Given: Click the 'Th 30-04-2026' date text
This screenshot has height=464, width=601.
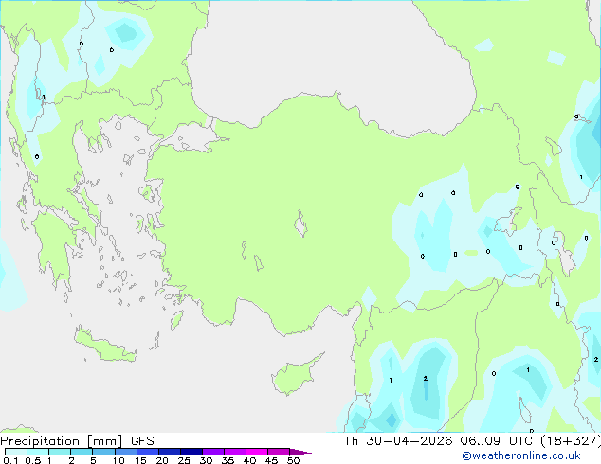Looking at the screenshot, I should coord(398,441).
